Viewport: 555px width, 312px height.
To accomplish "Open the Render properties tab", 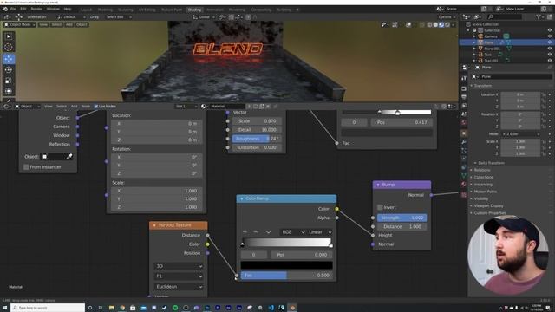I will click(x=464, y=88).
